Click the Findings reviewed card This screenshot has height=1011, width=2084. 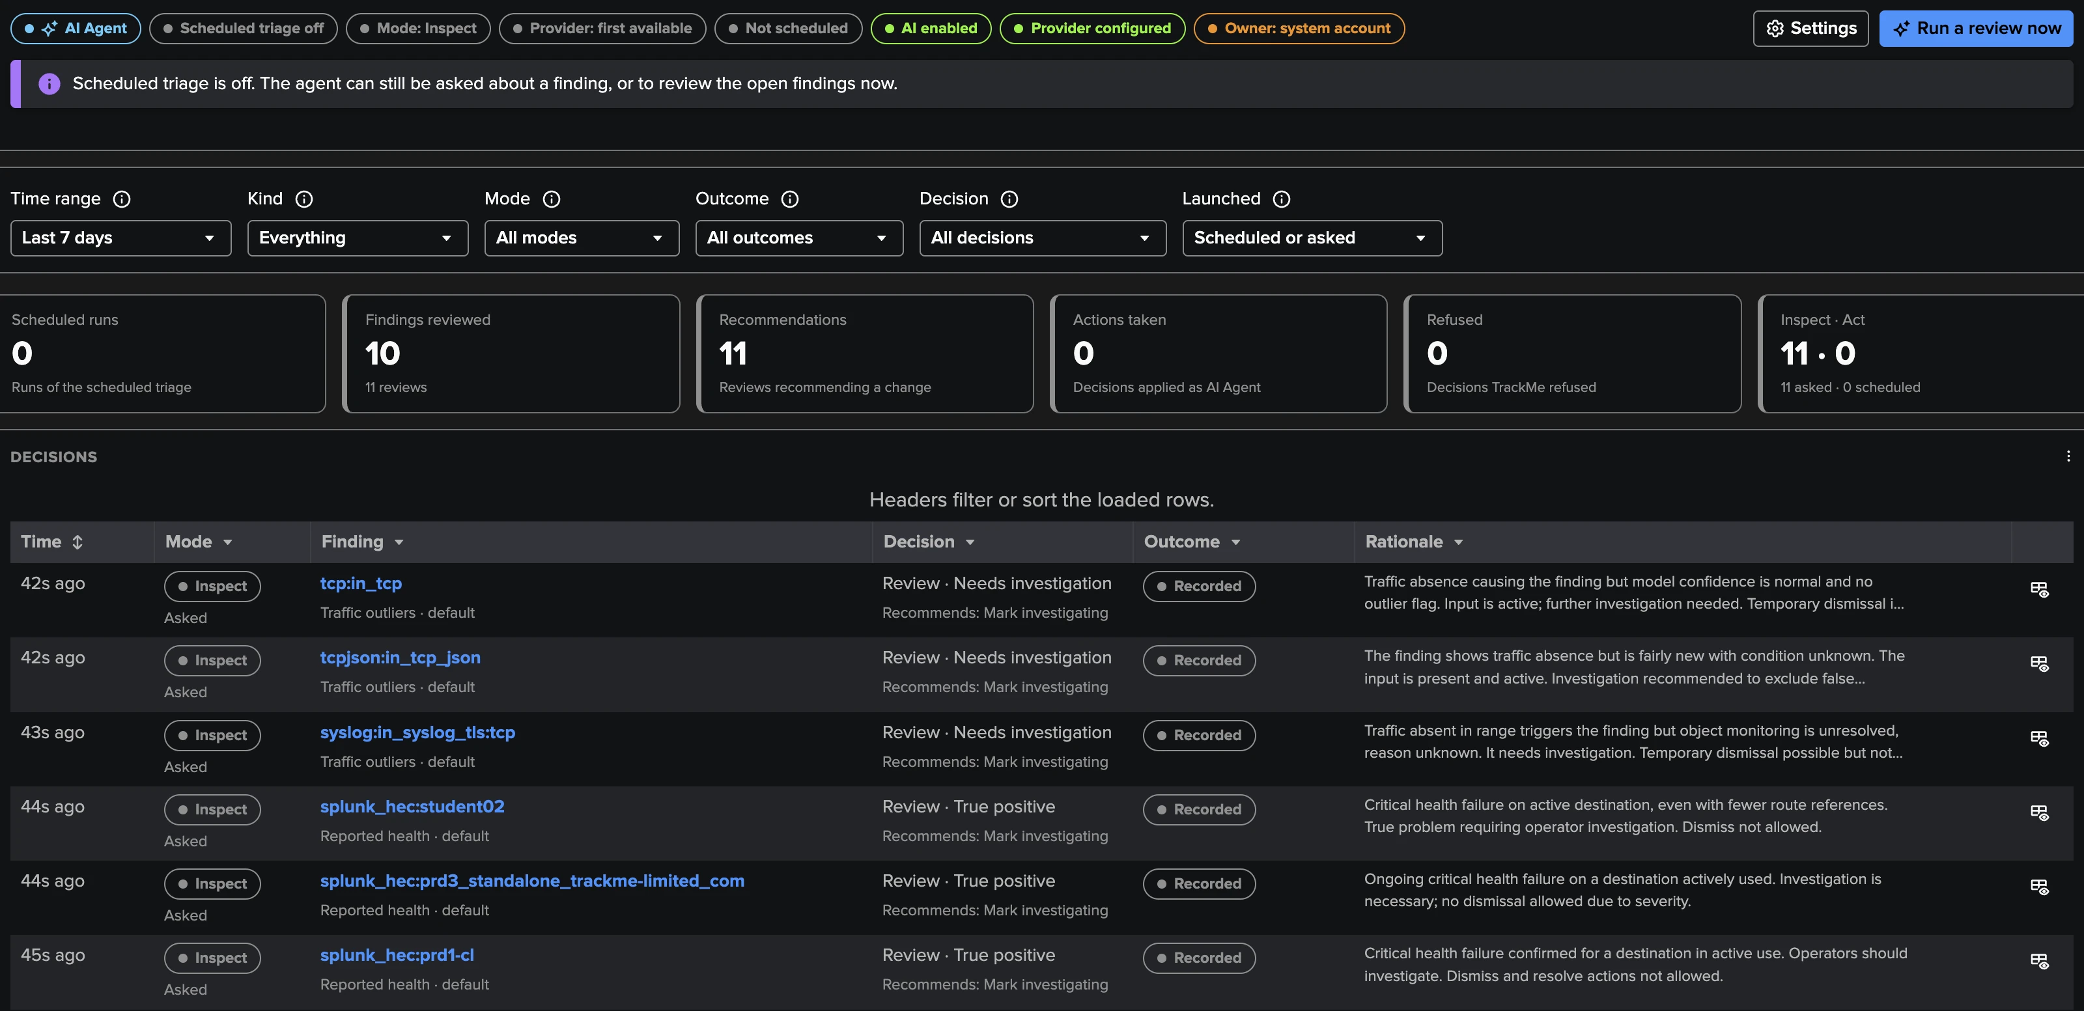(x=511, y=353)
